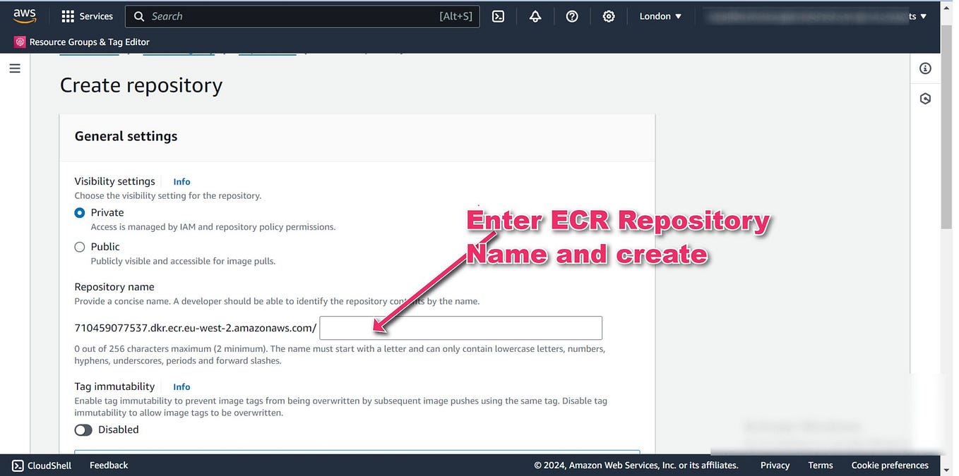Click the Info link beside Visibility settings

tap(181, 181)
